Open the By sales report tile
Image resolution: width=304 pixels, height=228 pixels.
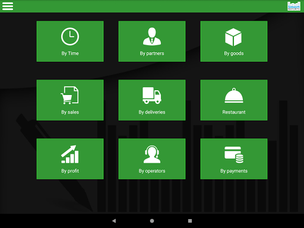(x=70, y=100)
